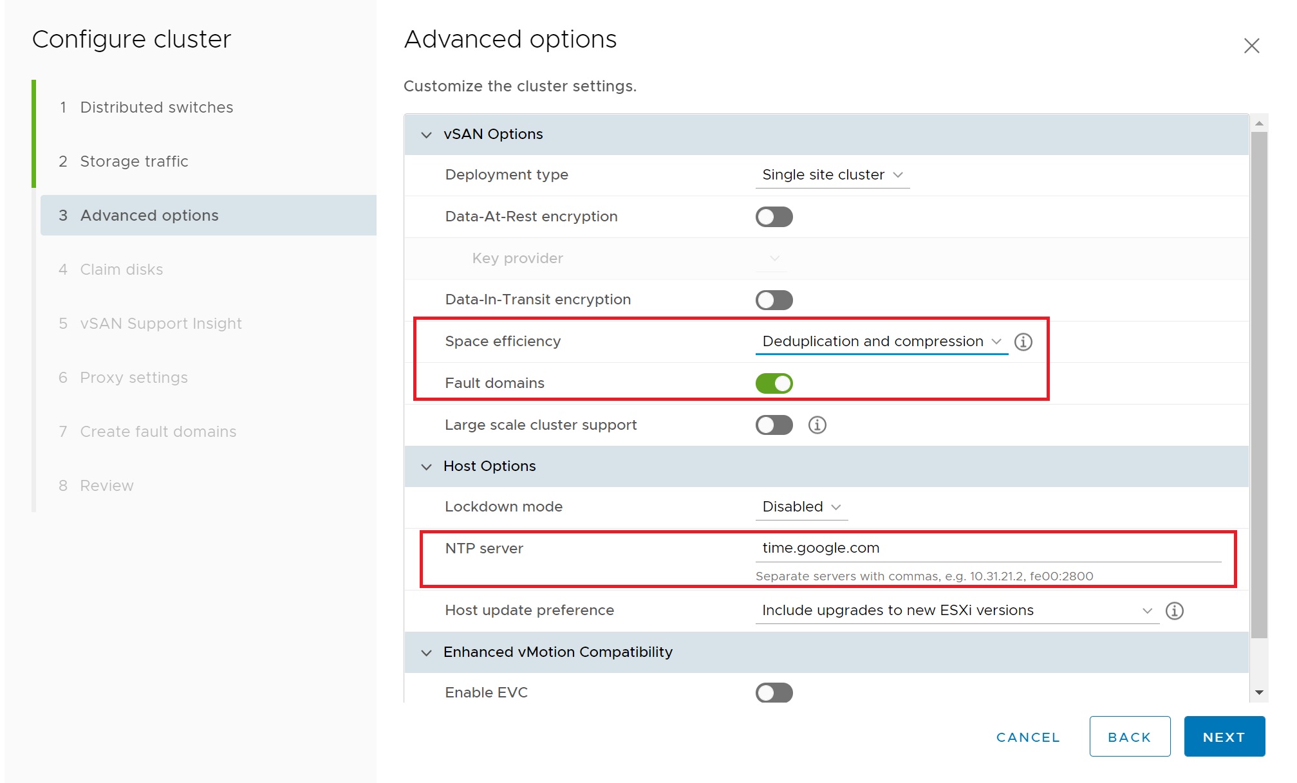Close the Configure cluster dialog with X
Screen dimensions: 1297x783
(x=1251, y=46)
